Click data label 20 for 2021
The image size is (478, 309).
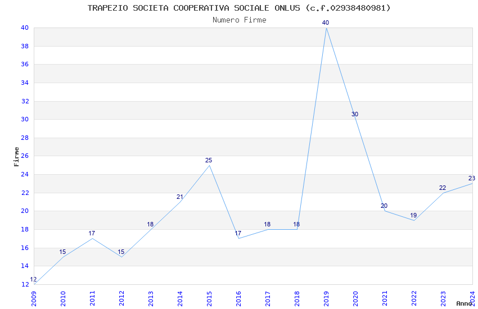click(384, 206)
